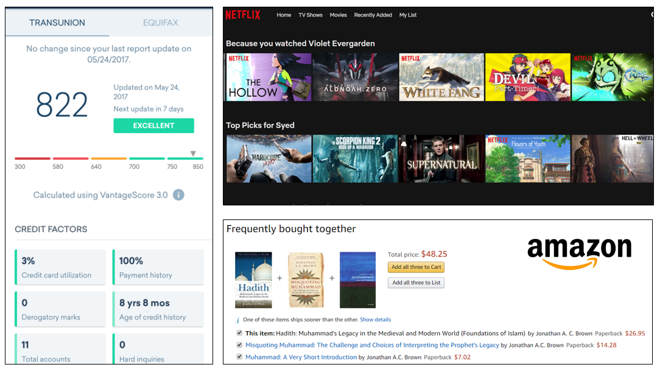The width and height of the screenshot is (657, 370).
Task: Click the Show details link
Action: [376, 319]
